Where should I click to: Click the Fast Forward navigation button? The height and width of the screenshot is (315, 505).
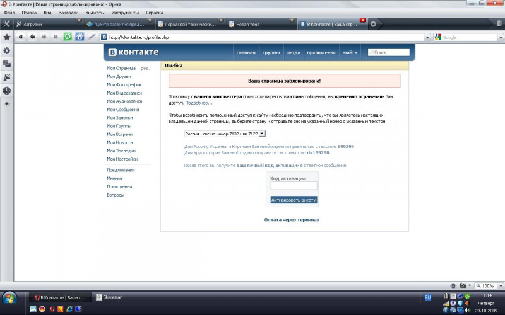click(x=56, y=37)
